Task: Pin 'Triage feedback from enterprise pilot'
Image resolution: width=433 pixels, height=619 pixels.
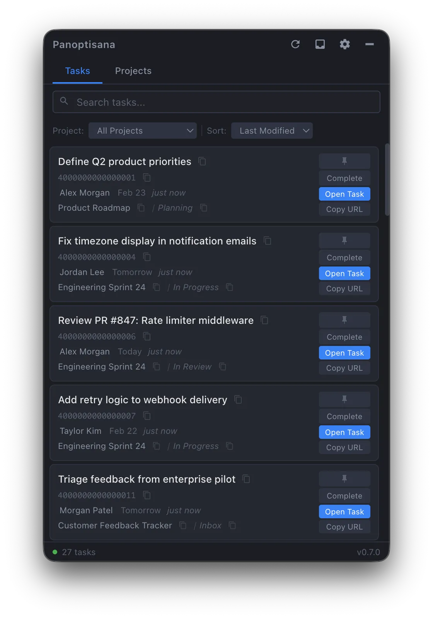Action: click(x=344, y=478)
